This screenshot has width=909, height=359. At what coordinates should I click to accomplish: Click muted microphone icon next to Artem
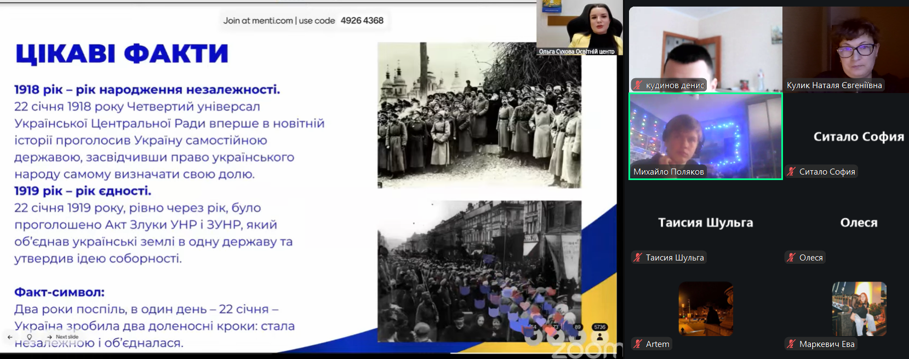[638, 344]
